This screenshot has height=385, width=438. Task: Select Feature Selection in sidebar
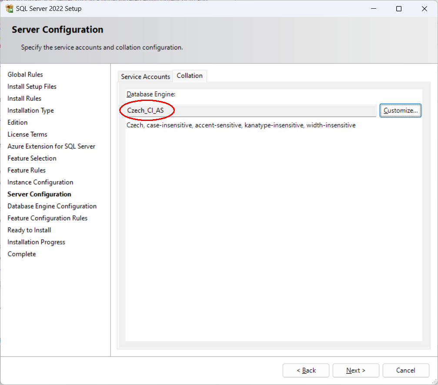point(32,158)
